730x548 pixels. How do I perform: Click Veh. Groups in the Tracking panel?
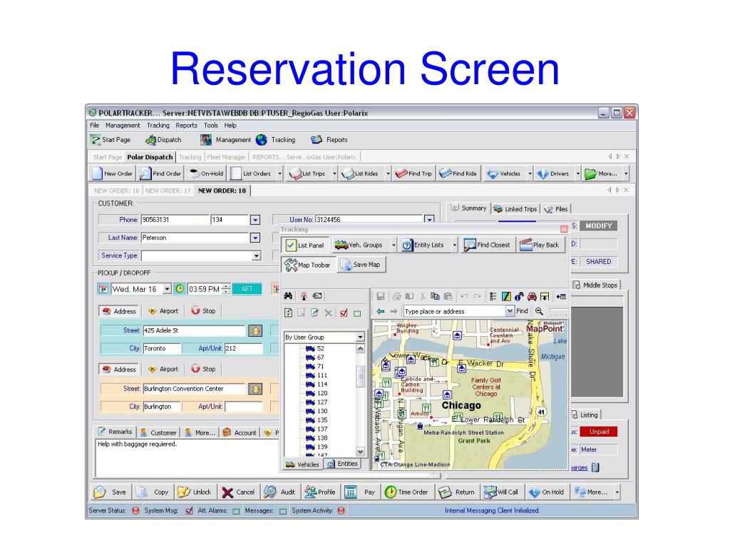359,245
